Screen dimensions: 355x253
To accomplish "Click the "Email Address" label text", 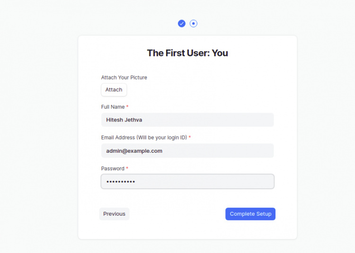I will [x=118, y=138].
